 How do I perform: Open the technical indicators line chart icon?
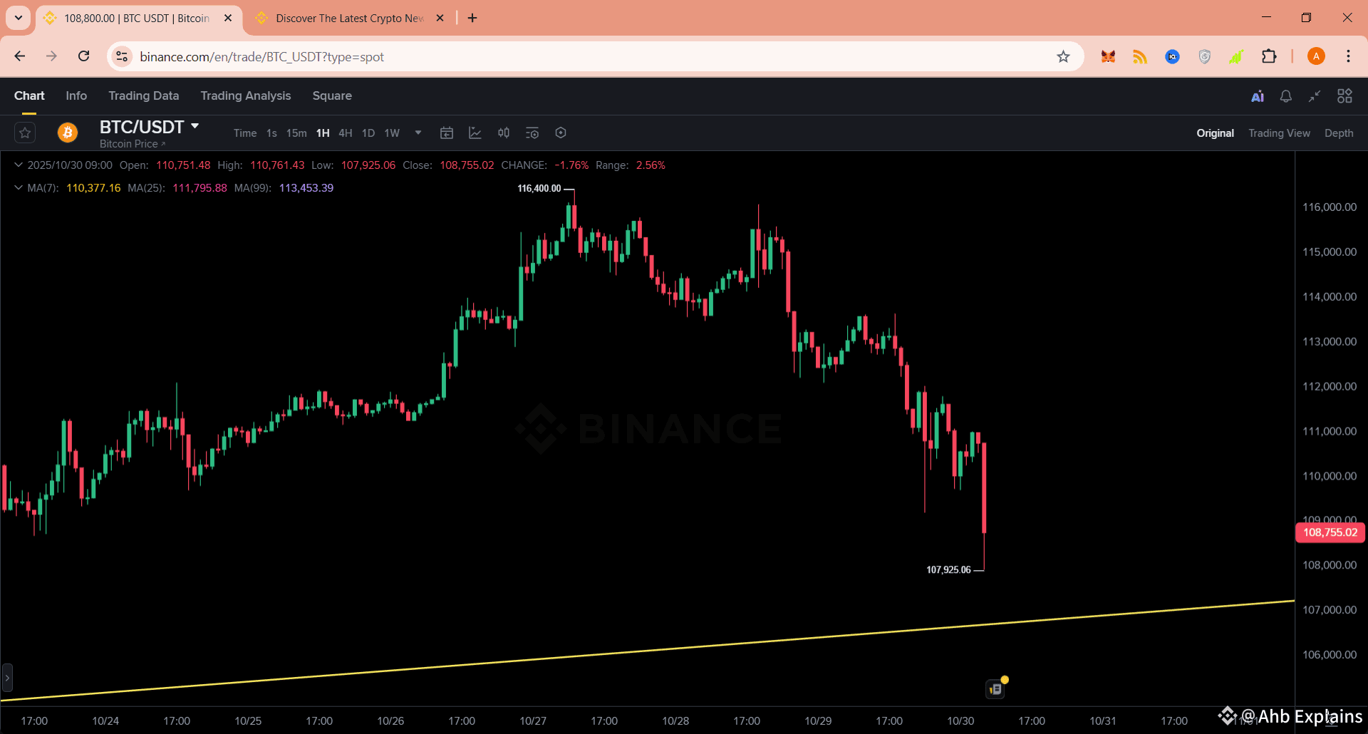click(x=475, y=133)
